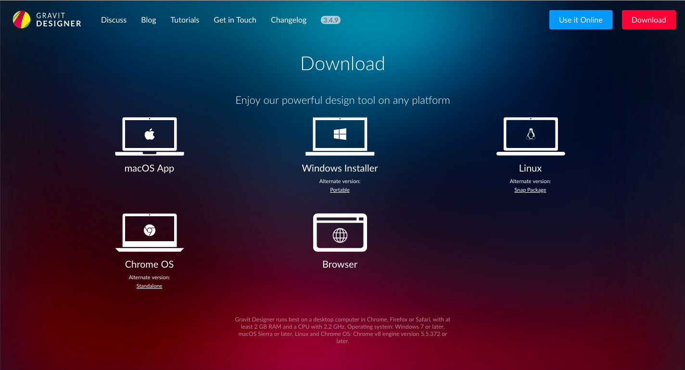Click the Linux penguin laptop icon

(531, 136)
